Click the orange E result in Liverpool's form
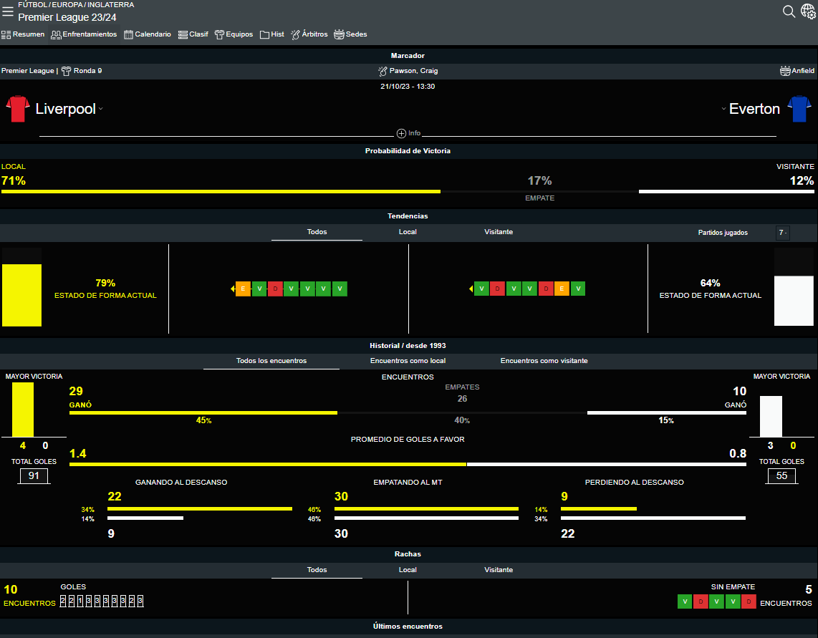Screen dimensions: 818x638 pos(243,289)
